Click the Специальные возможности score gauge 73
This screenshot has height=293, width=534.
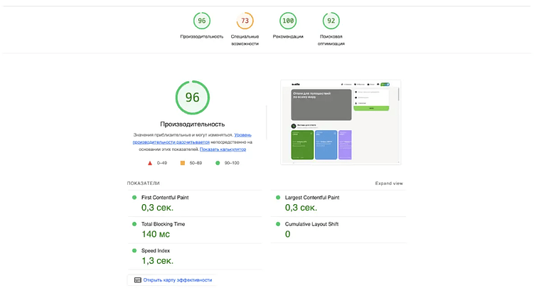click(x=245, y=21)
